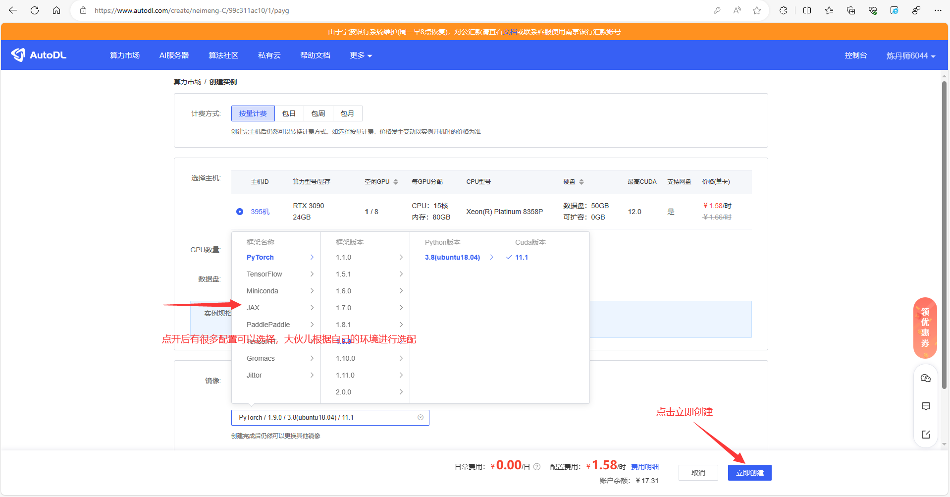Select 包周 billing mode

click(318, 113)
